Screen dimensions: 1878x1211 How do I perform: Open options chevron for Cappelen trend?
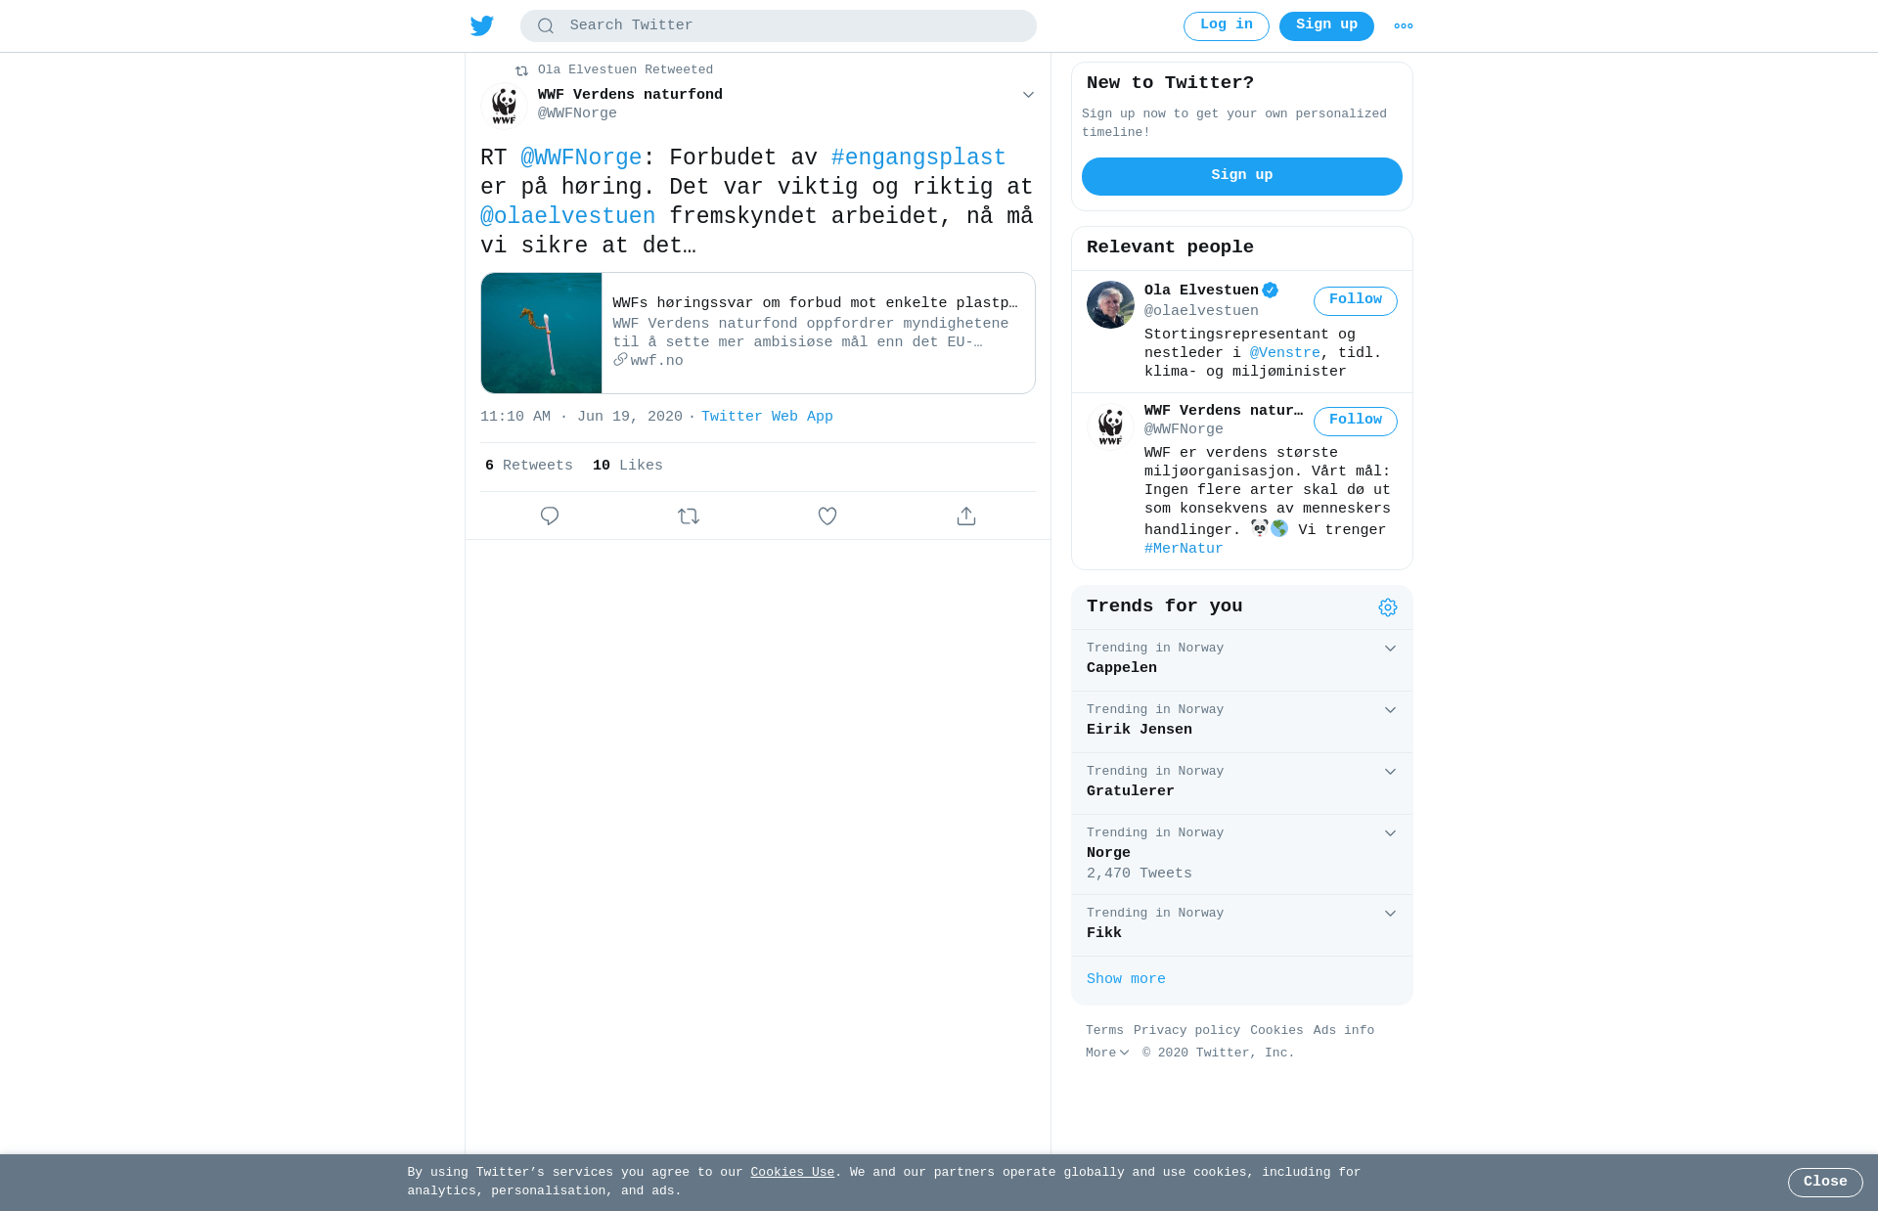click(x=1390, y=649)
